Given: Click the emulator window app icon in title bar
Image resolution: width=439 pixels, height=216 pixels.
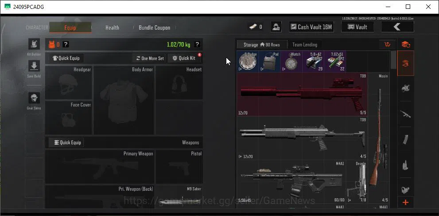Looking at the screenshot, I should (7, 7).
